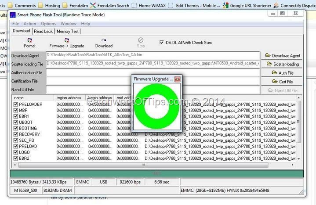Click the 921600 bps status entry
Viewport: 316px width, 205px height.
(x=130, y=182)
